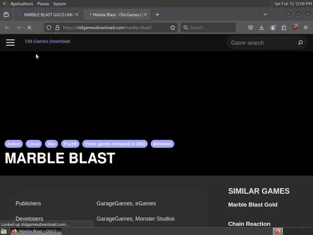313x235 pixels.
Task: Open uBlock Origin extension icon
Action: (295, 27)
